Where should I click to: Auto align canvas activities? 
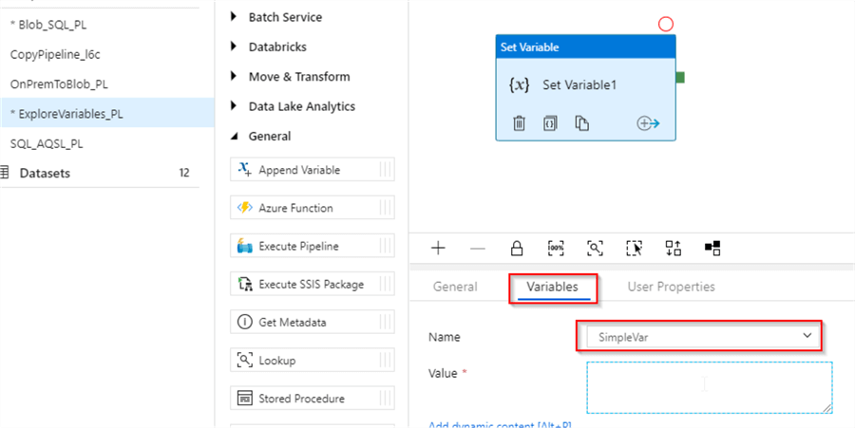click(x=674, y=248)
